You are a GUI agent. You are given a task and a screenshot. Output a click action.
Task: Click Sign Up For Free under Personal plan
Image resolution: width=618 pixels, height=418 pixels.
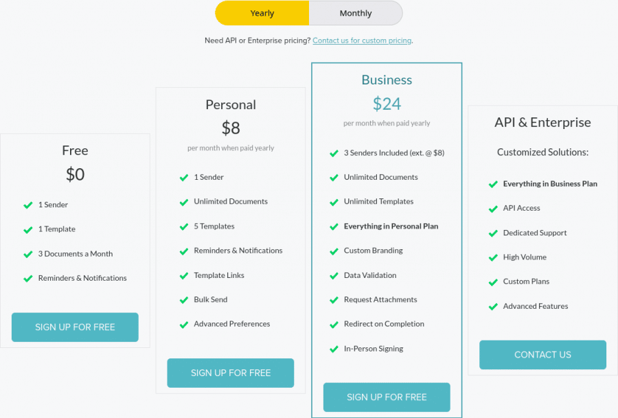pos(231,373)
